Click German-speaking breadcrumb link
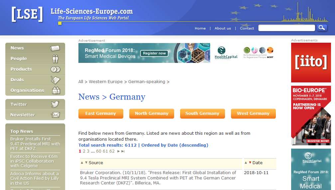335x190 pixels. coord(147,82)
